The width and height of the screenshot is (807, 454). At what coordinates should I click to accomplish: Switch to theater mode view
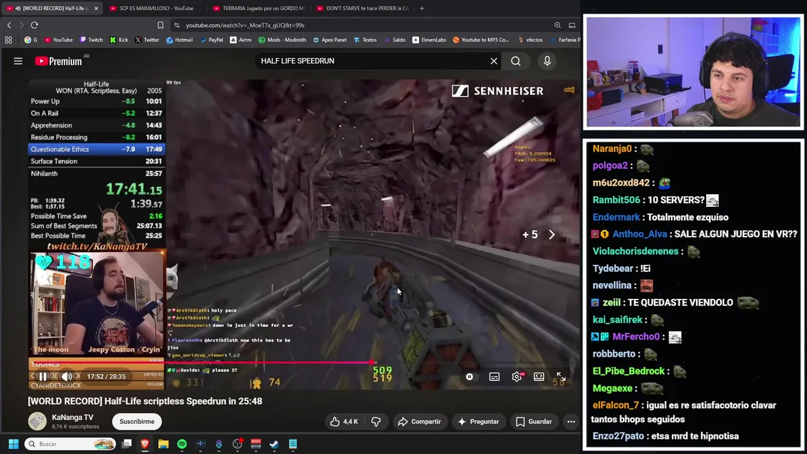(539, 376)
